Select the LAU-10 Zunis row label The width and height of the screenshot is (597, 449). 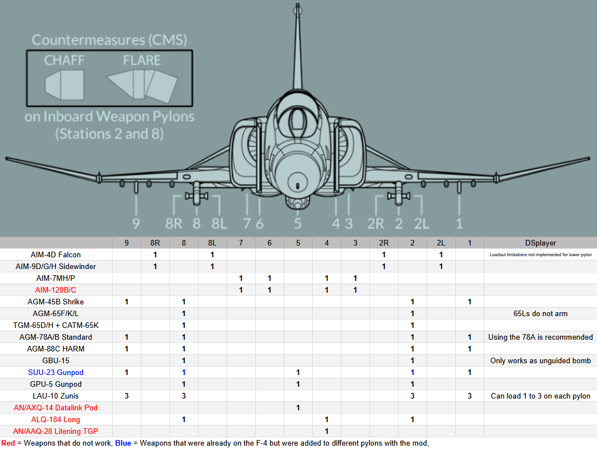point(56,396)
